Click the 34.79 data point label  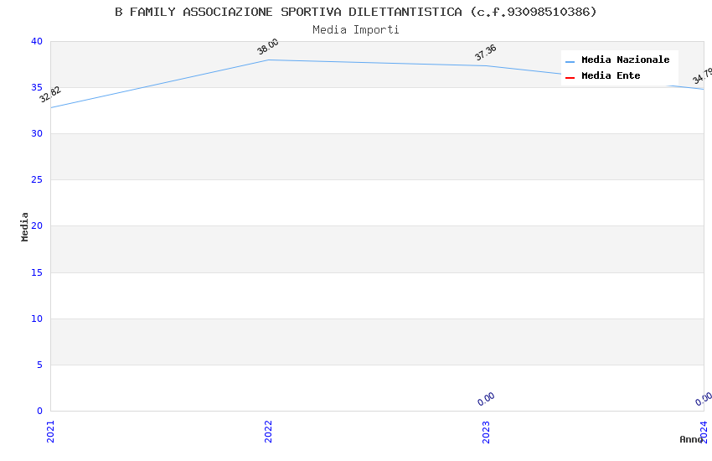(x=702, y=76)
